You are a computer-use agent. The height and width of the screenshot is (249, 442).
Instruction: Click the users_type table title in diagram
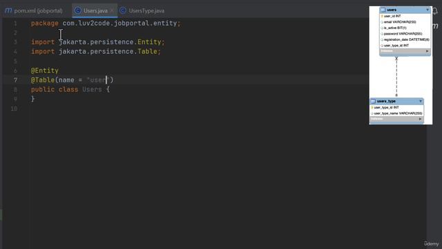386,101
